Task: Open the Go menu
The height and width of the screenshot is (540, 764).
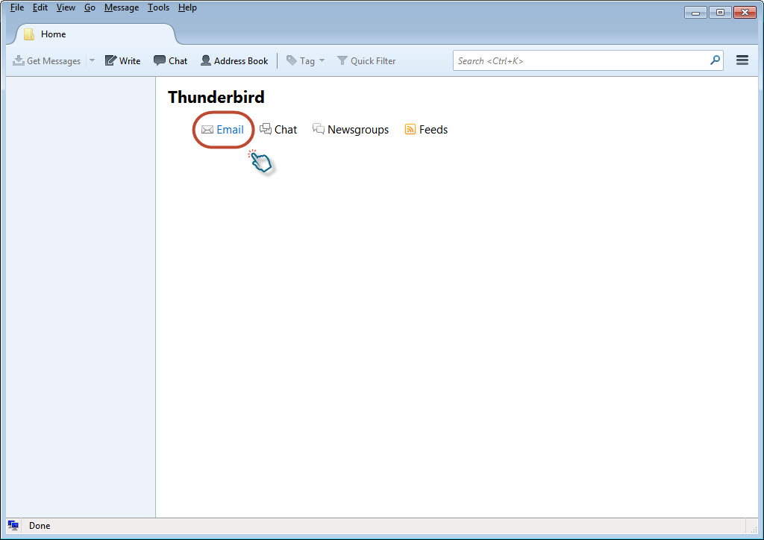Action: click(x=90, y=7)
